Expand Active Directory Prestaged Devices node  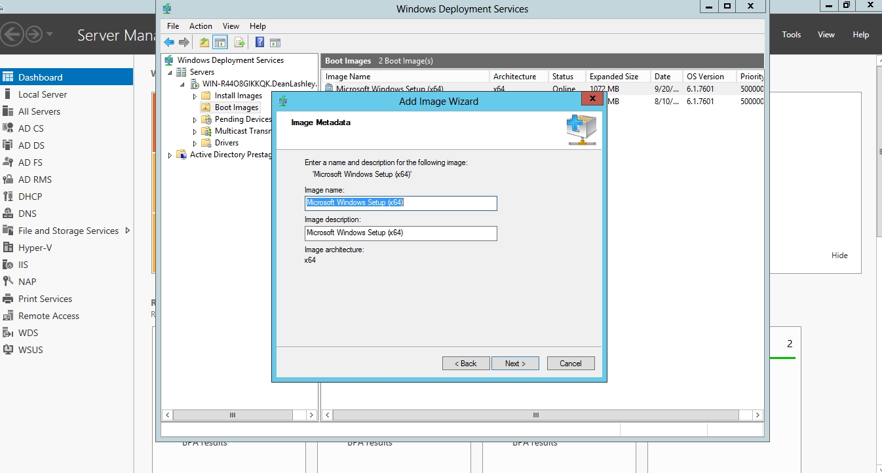click(170, 155)
